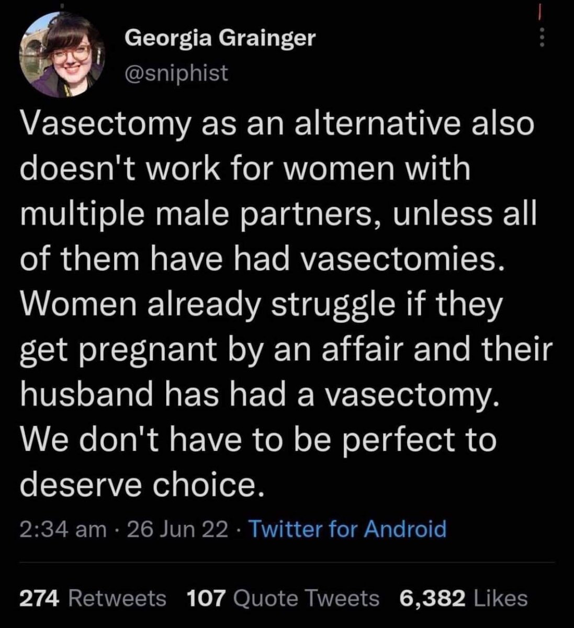
Task: Open the Quote Tweets label
Action: tap(306, 598)
